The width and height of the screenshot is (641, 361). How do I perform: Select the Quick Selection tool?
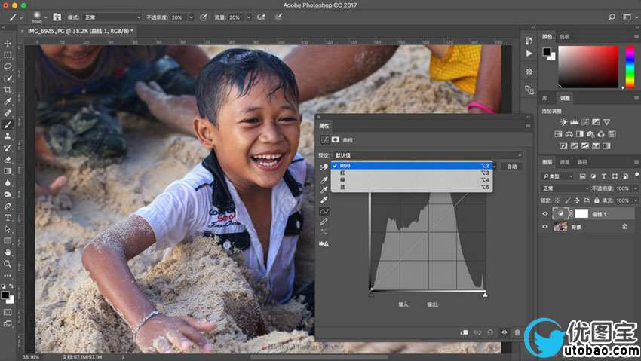click(8, 78)
